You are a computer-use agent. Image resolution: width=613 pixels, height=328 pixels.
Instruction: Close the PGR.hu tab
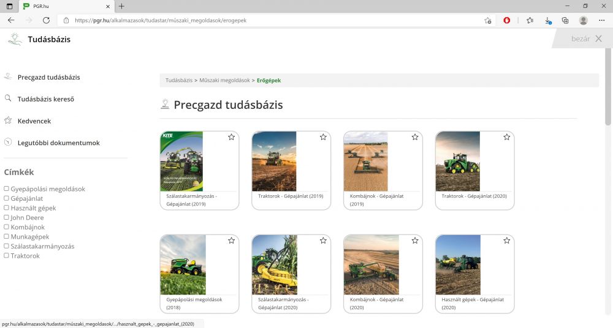pyautogui.click(x=108, y=6)
